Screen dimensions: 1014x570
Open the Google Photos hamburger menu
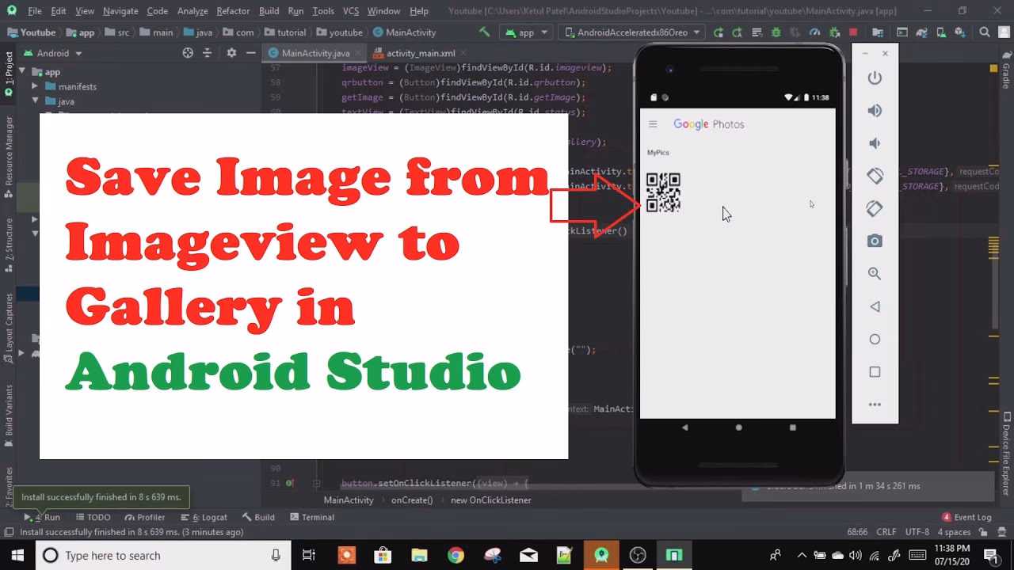(x=653, y=124)
